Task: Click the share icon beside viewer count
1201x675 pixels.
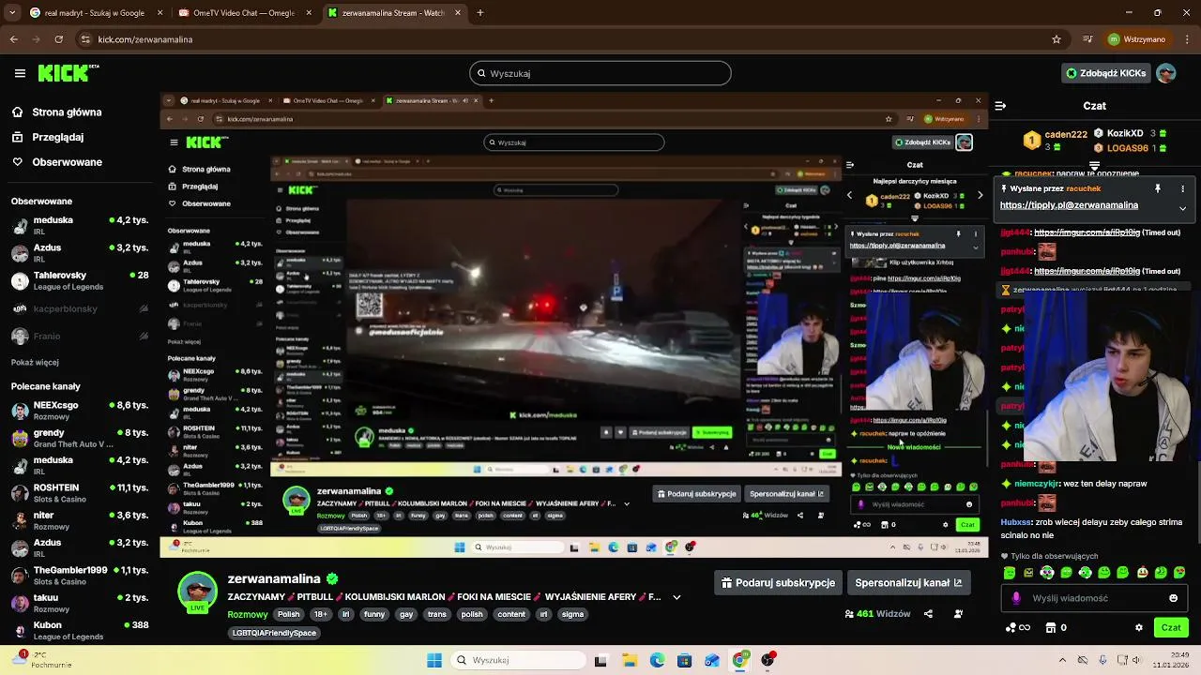Action: click(928, 614)
